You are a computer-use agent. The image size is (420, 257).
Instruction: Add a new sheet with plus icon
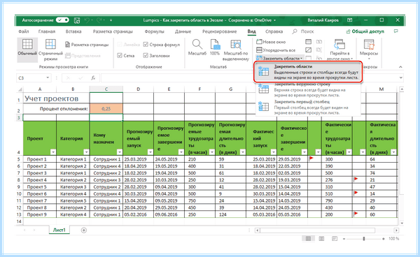84,230
